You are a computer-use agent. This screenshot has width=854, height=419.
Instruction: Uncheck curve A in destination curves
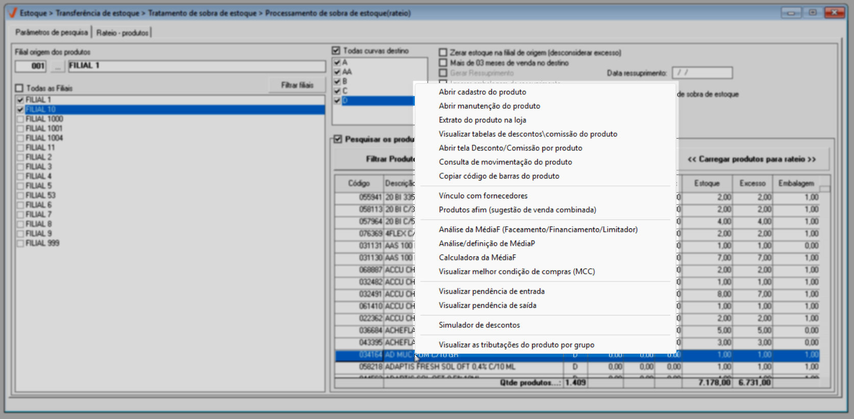[x=337, y=62]
